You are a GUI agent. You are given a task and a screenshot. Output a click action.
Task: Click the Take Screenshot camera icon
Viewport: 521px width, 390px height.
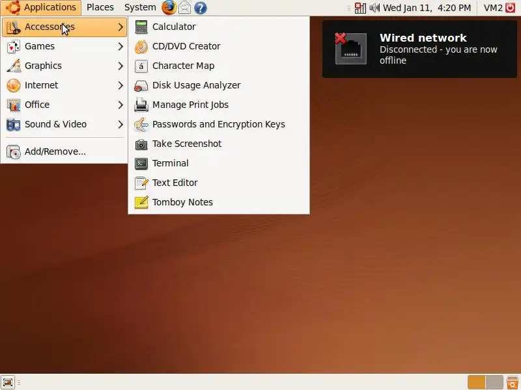tap(141, 144)
